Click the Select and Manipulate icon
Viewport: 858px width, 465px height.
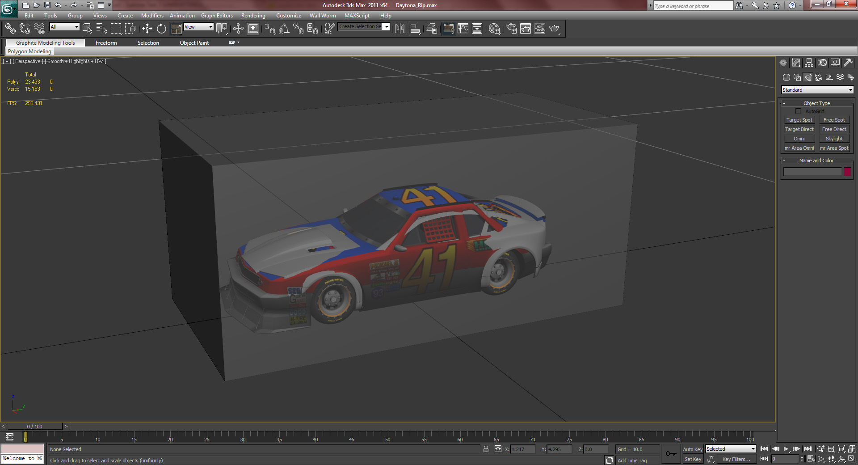[238, 29]
